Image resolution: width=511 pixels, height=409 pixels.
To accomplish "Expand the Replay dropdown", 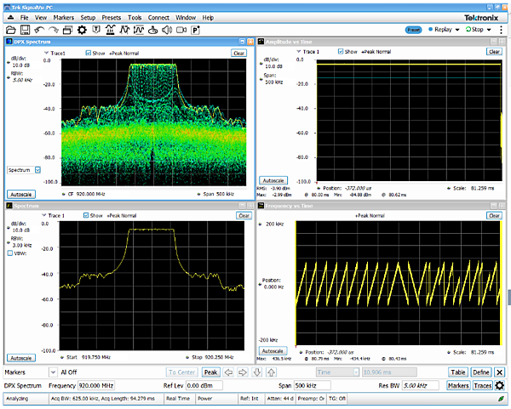I will [457, 29].
